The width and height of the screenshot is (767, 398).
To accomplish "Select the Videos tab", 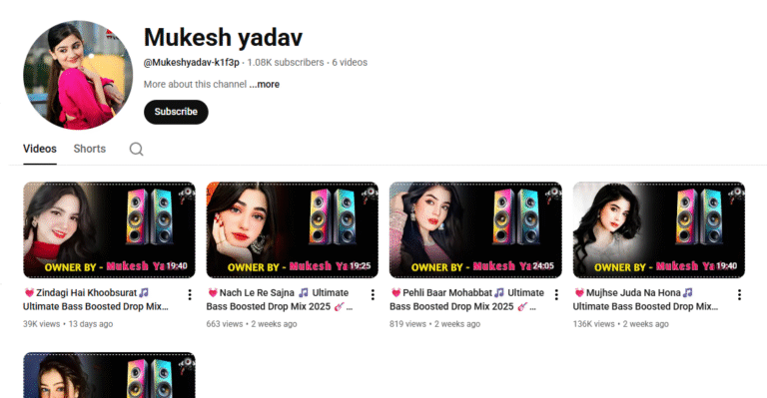I will pyautogui.click(x=40, y=149).
